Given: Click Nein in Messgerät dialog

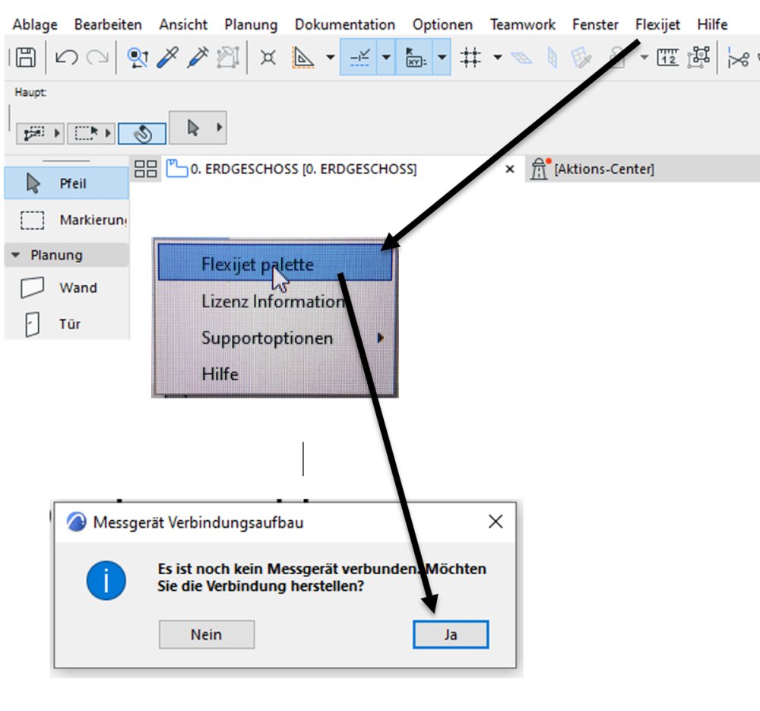Looking at the screenshot, I should (x=207, y=634).
